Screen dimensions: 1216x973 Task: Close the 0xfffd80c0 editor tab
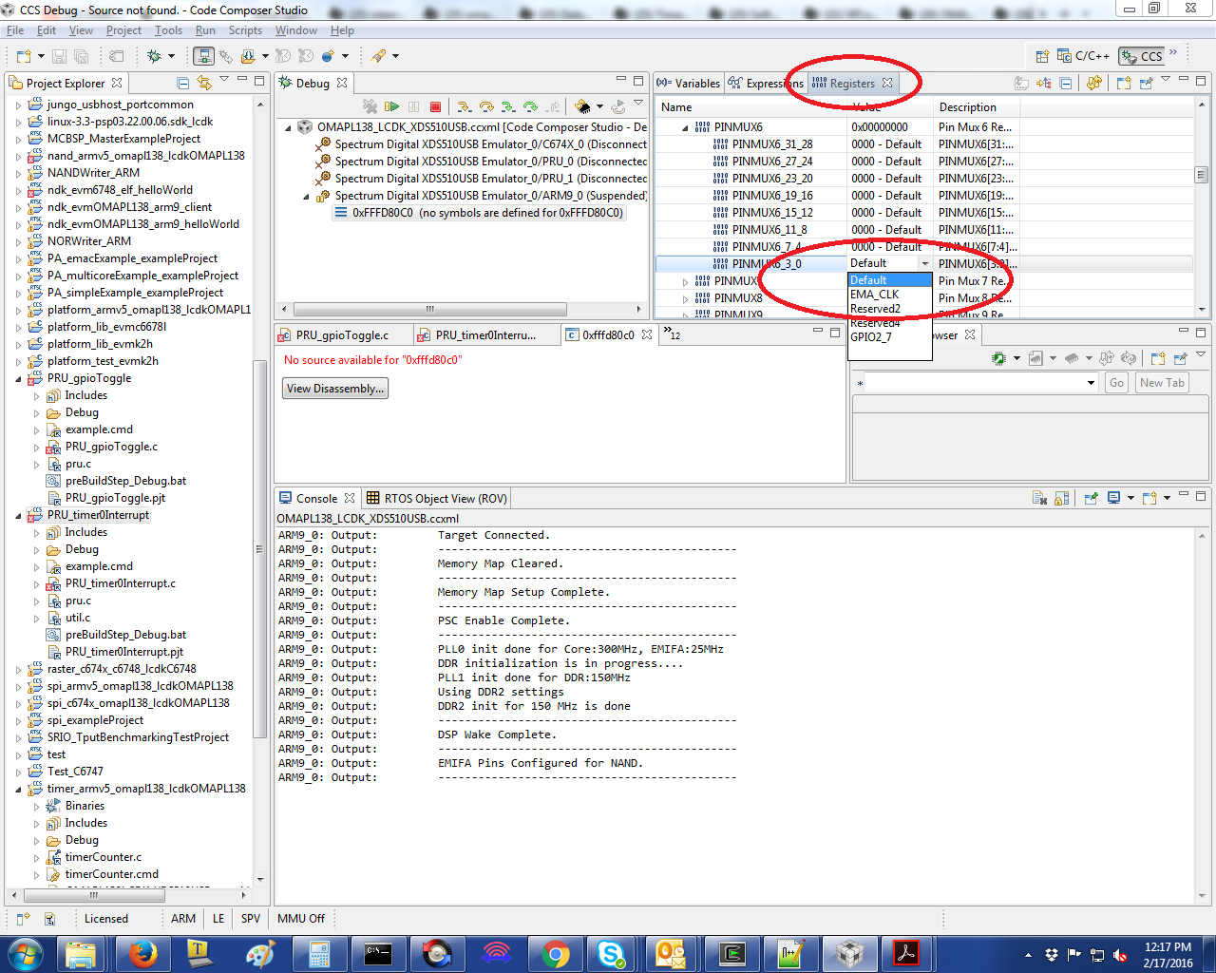click(647, 334)
